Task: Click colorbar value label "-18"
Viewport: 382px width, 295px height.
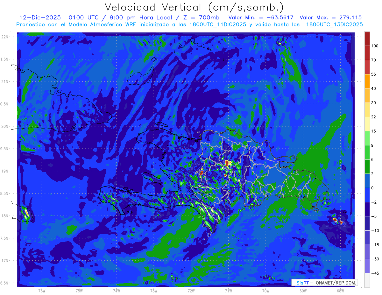Action: (375, 245)
